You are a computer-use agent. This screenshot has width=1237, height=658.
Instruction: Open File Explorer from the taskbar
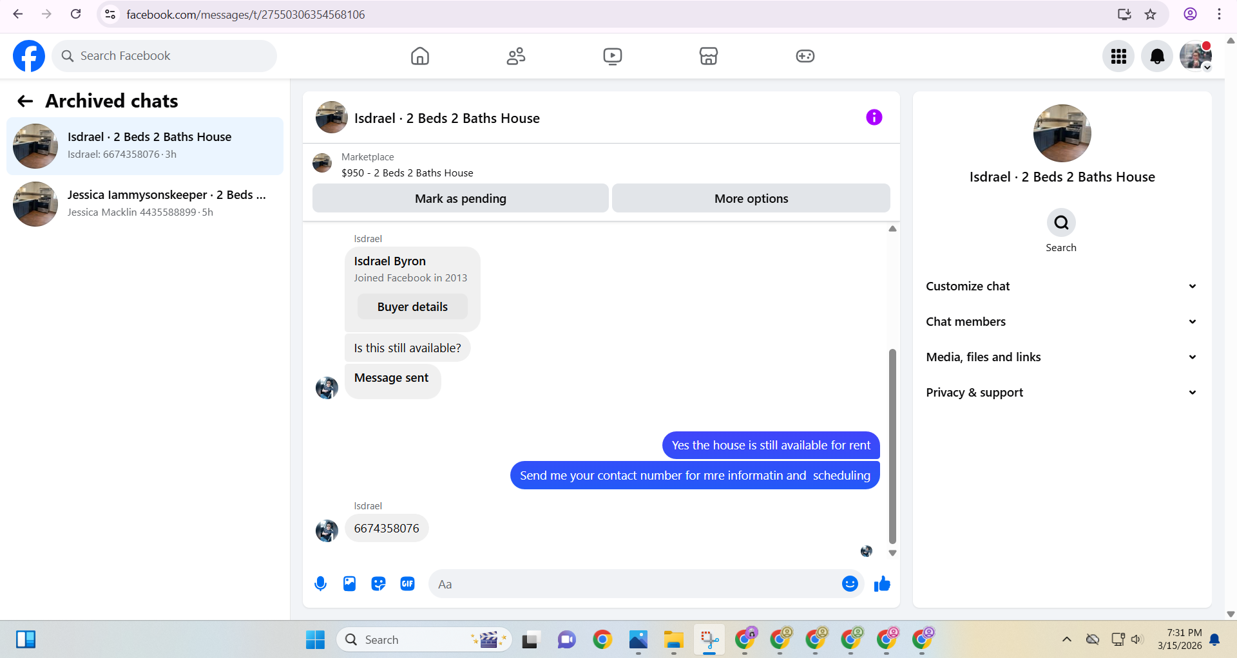673,639
